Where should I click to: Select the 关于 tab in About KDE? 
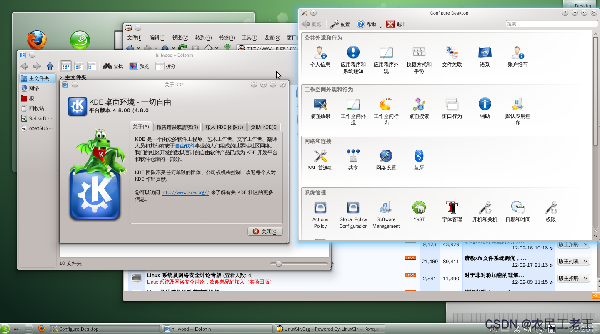coord(141,127)
